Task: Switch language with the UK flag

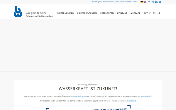Action: [145, 2]
